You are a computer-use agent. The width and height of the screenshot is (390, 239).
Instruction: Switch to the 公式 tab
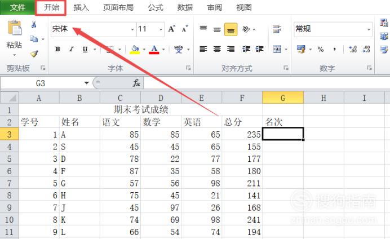(156, 7)
